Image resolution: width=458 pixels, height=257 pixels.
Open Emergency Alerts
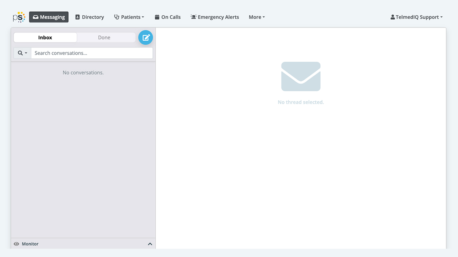pyautogui.click(x=215, y=17)
